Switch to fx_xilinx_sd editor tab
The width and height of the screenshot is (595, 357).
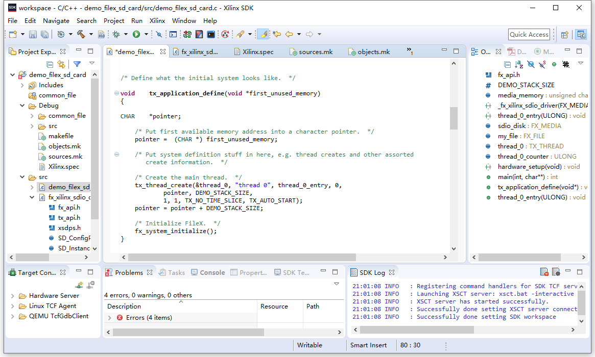(x=196, y=52)
